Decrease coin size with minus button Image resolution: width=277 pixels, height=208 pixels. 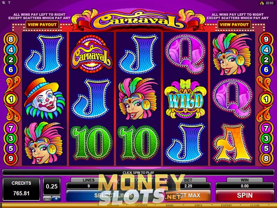[x=47, y=199]
